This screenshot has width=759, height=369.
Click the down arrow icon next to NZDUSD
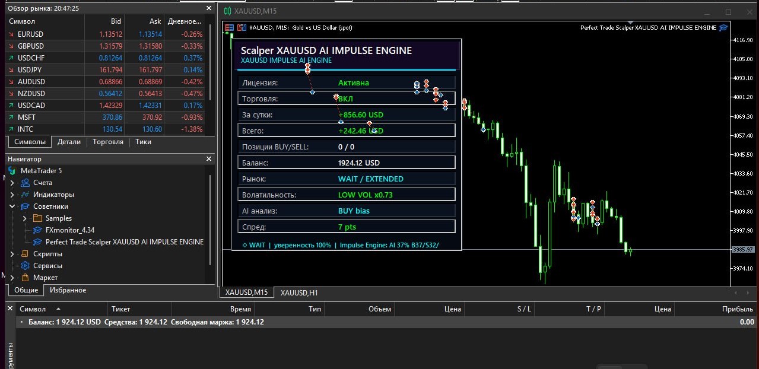(11, 94)
